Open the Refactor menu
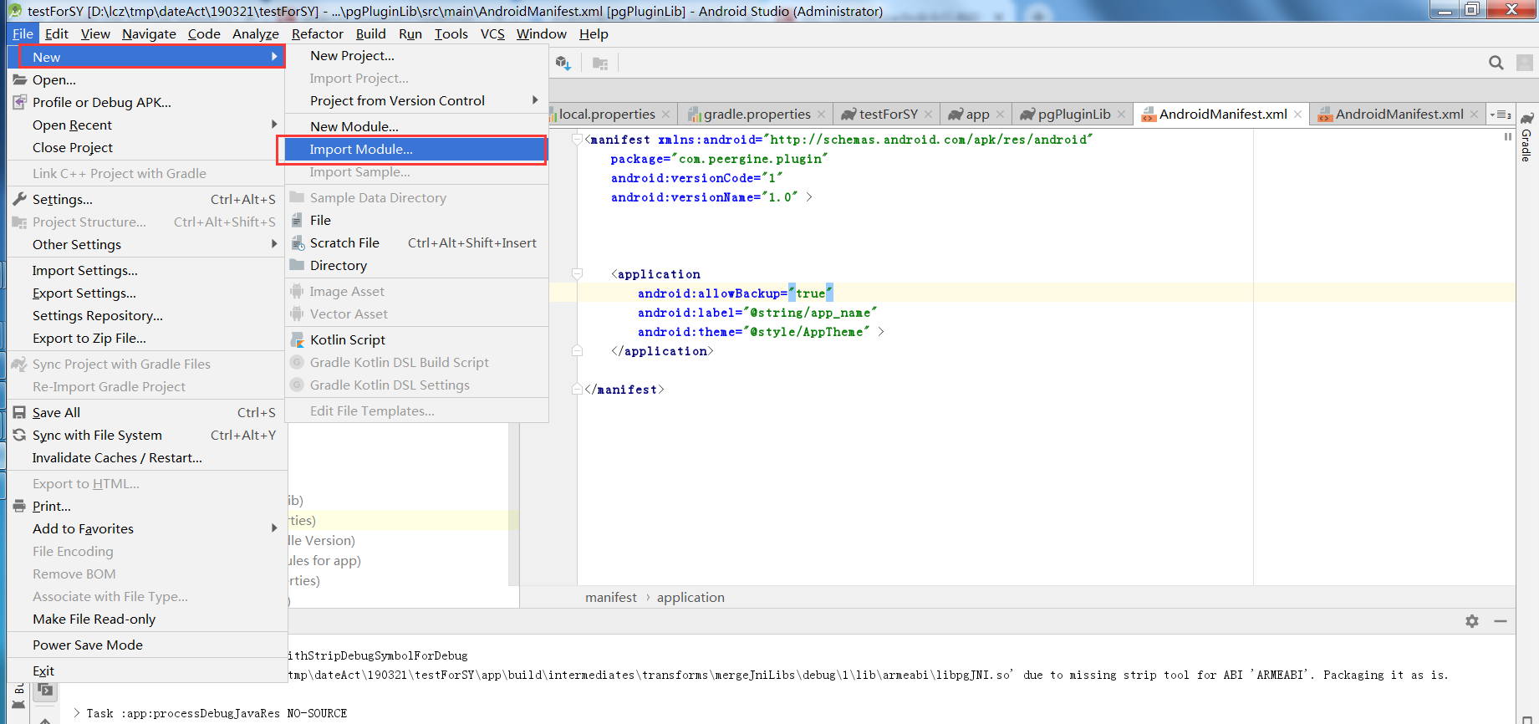1539x724 pixels. coord(317,33)
